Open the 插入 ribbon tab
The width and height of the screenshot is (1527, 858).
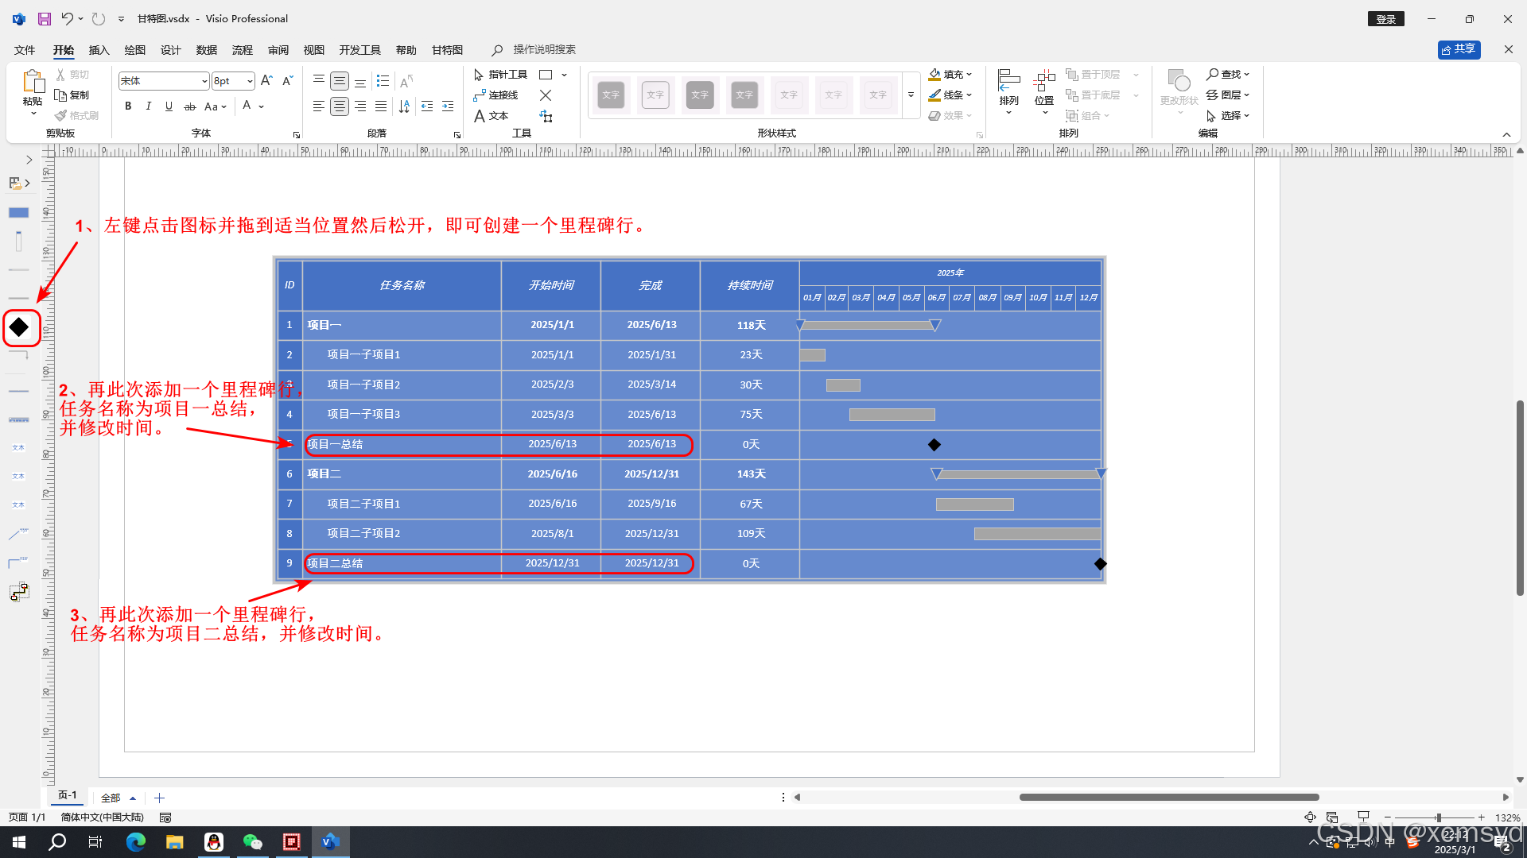pos(99,50)
